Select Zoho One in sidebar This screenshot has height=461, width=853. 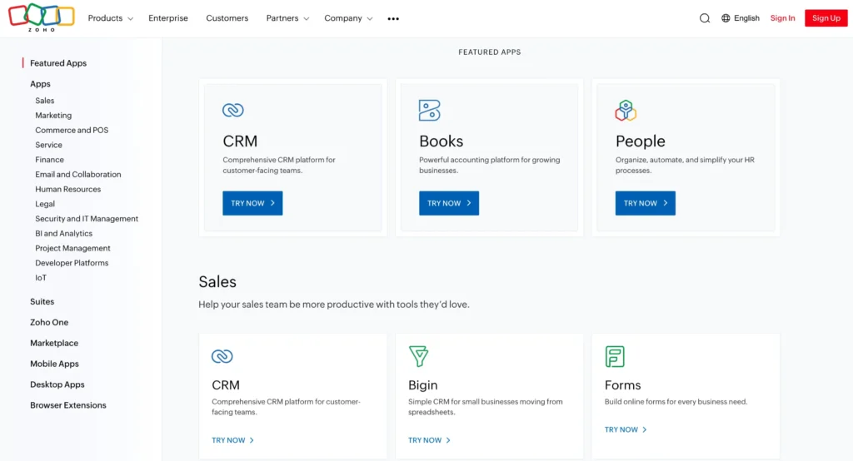(49, 322)
